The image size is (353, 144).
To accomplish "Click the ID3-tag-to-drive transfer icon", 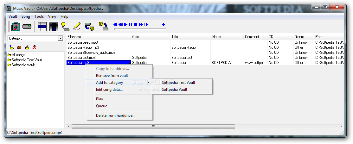I will pos(104,26).
